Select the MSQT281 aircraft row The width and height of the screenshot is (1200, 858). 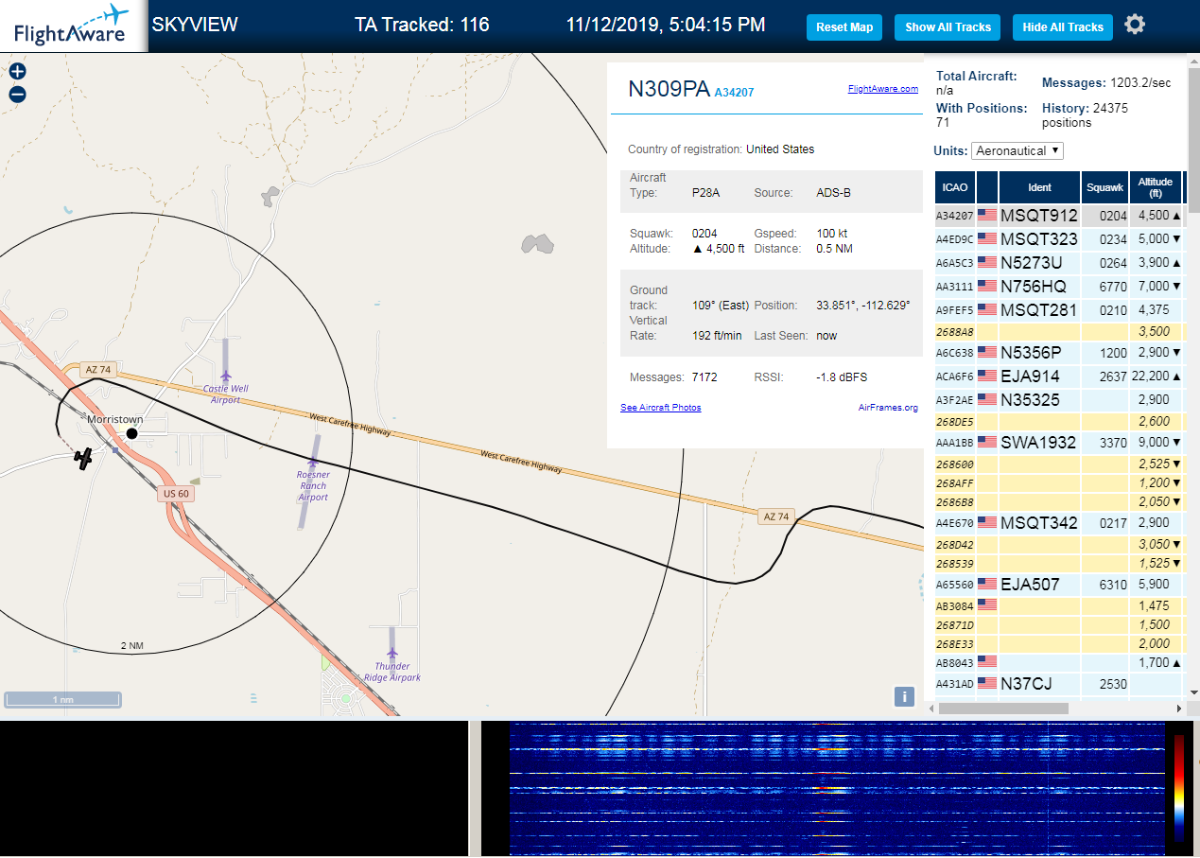pyautogui.click(x=1059, y=310)
